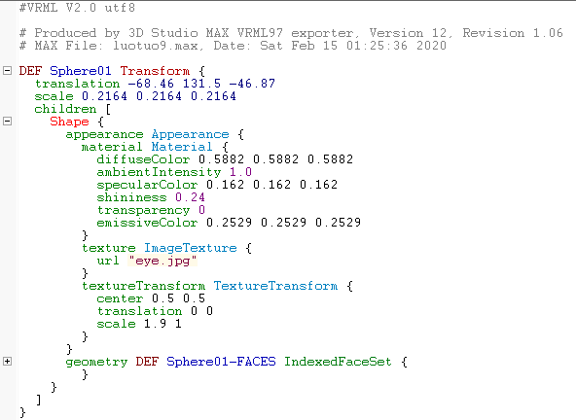Viewport: 576px width, 420px height.
Task: Click the Sphere01-FACES geometry name
Action: 221,362
